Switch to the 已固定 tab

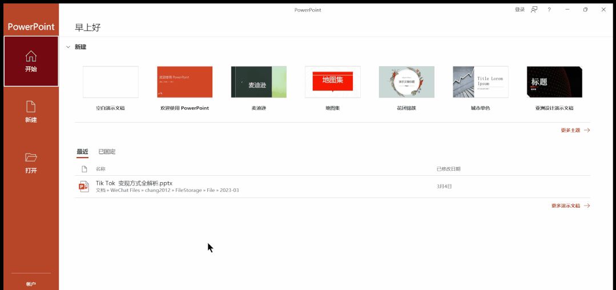tap(107, 152)
